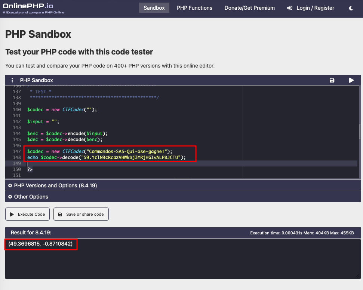
Task: Click the save floppy icon in editor header
Action: (x=332, y=80)
